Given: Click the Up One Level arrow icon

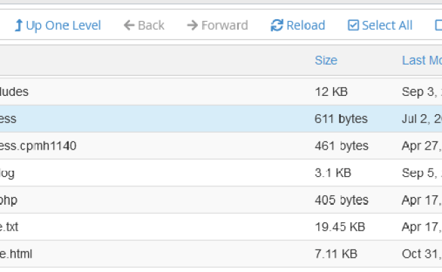Looking at the screenshot, I should pyautogui.click(x=18, y=26).
